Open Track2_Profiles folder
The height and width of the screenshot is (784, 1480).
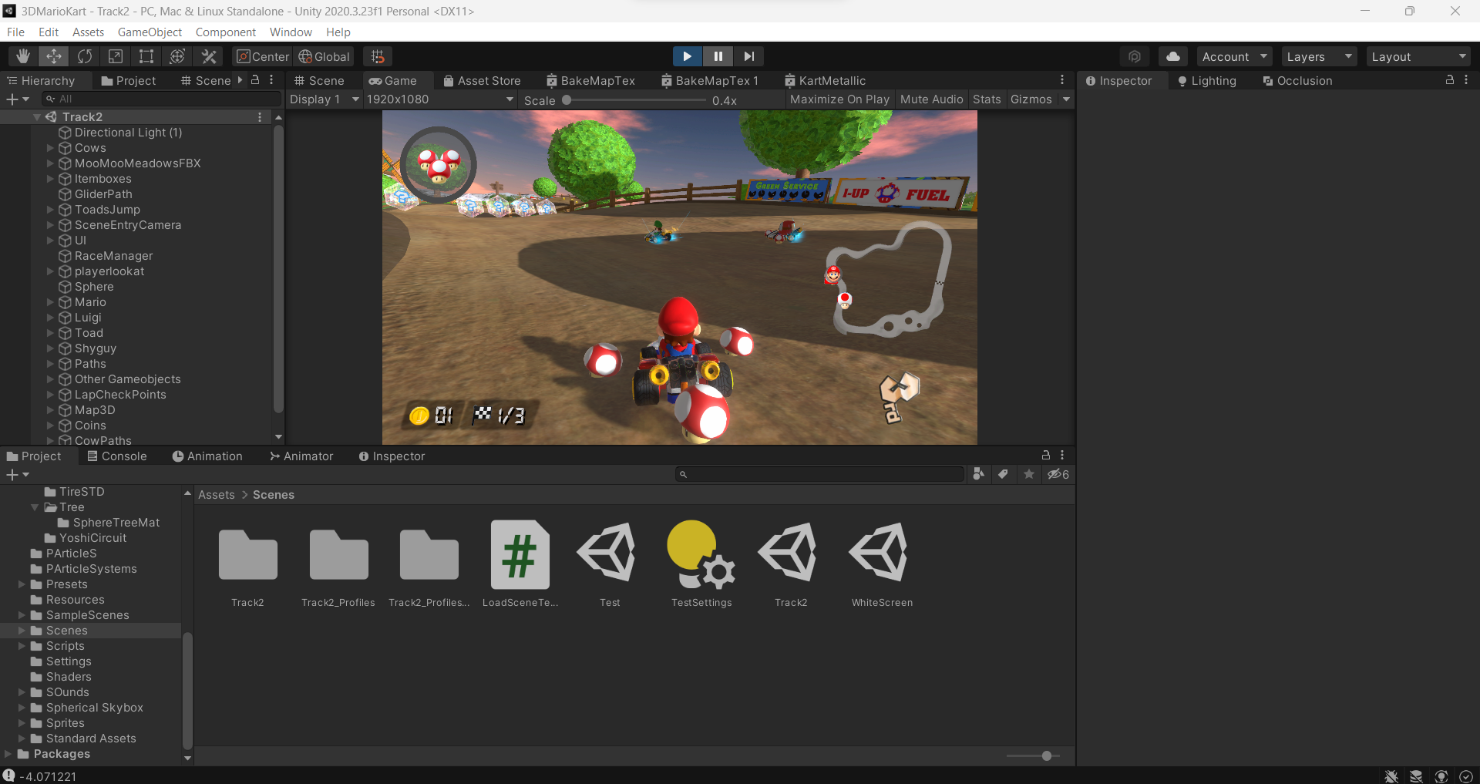[x=338, y=564]
